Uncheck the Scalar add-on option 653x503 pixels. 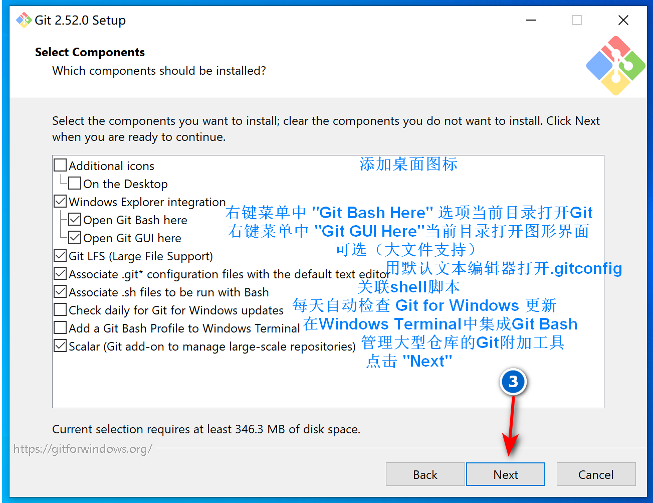pos(60,346)
